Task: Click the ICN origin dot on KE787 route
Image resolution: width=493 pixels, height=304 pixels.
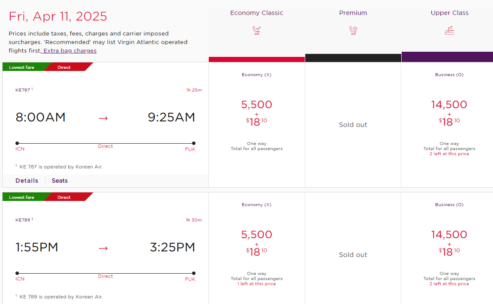Action: pos(17,143)
